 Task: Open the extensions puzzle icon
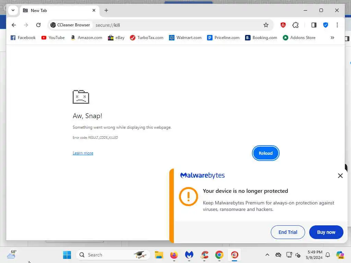pos(295,25)
